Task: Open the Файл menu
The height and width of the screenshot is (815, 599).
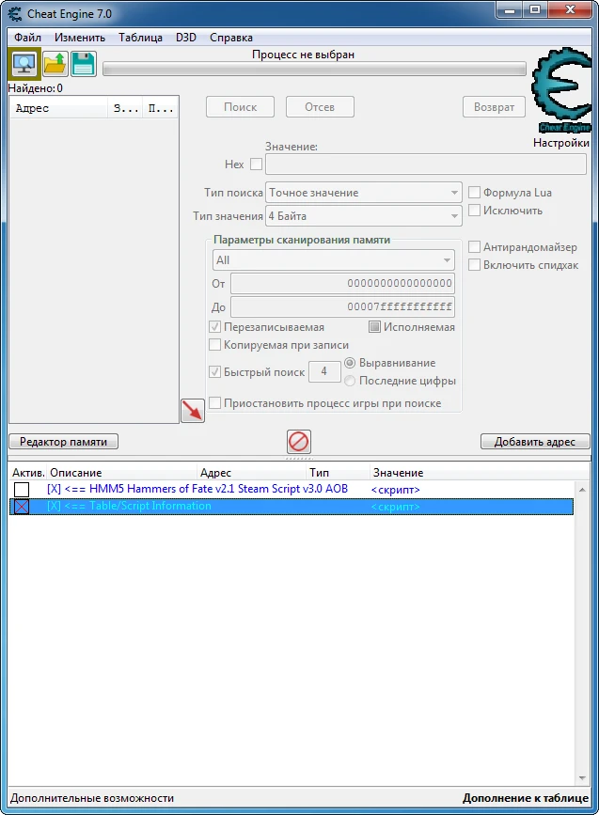Action: coord(27,38)
